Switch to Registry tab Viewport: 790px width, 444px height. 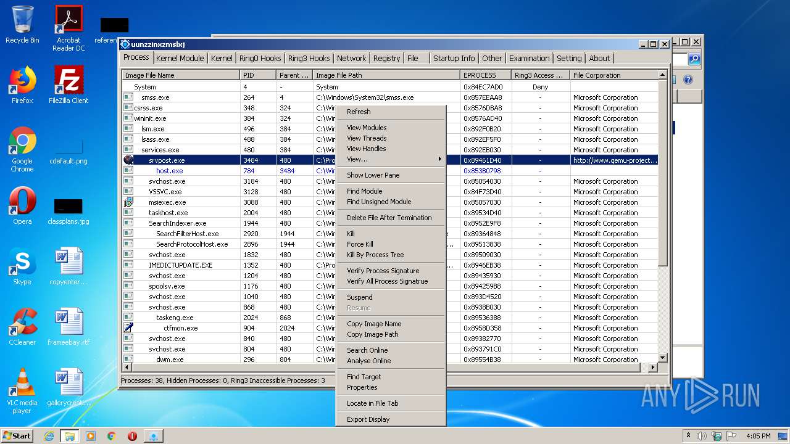pyautogui.click(x=386, y=58)
